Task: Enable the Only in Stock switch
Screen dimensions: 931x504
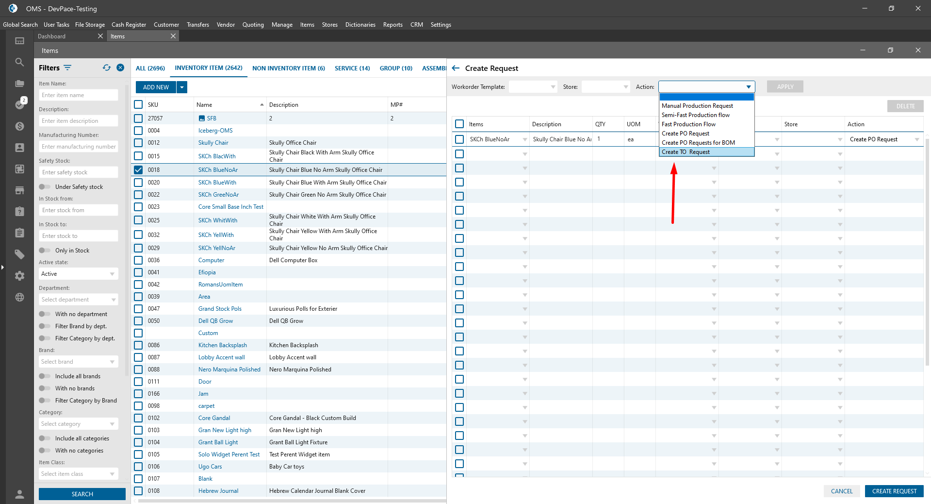Action: (45, 251)
